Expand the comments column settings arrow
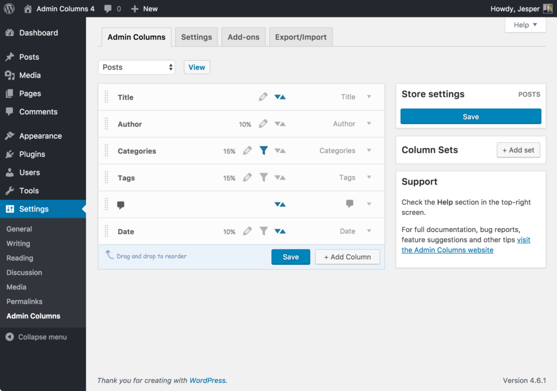The width and height of the screenshot is (557, 391). [369, 204]
